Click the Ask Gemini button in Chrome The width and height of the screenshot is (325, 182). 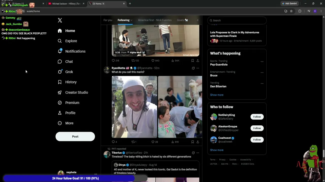289,4
